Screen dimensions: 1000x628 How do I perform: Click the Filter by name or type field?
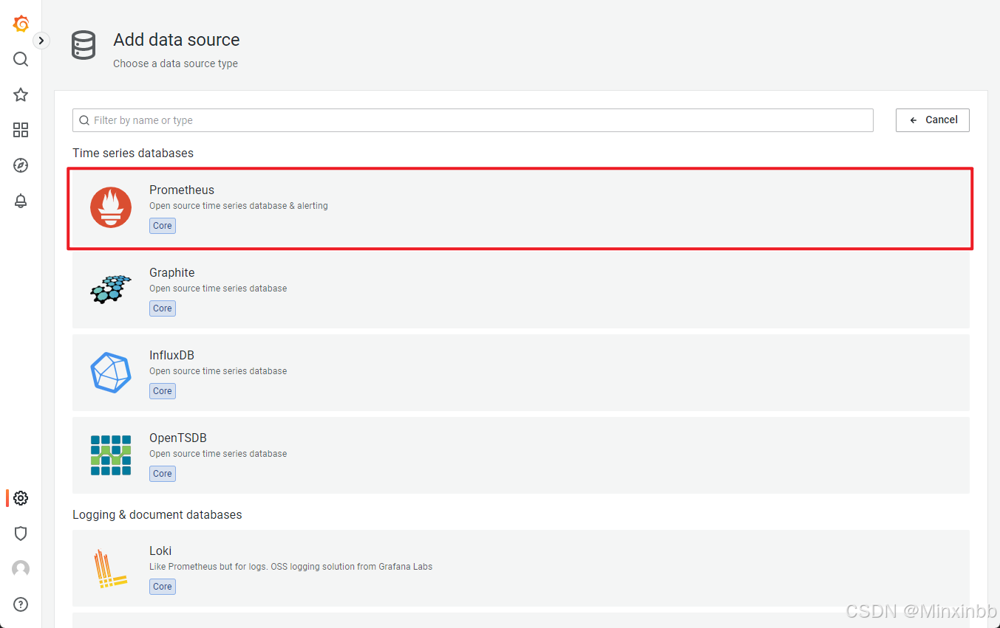[x=473, y=120]
